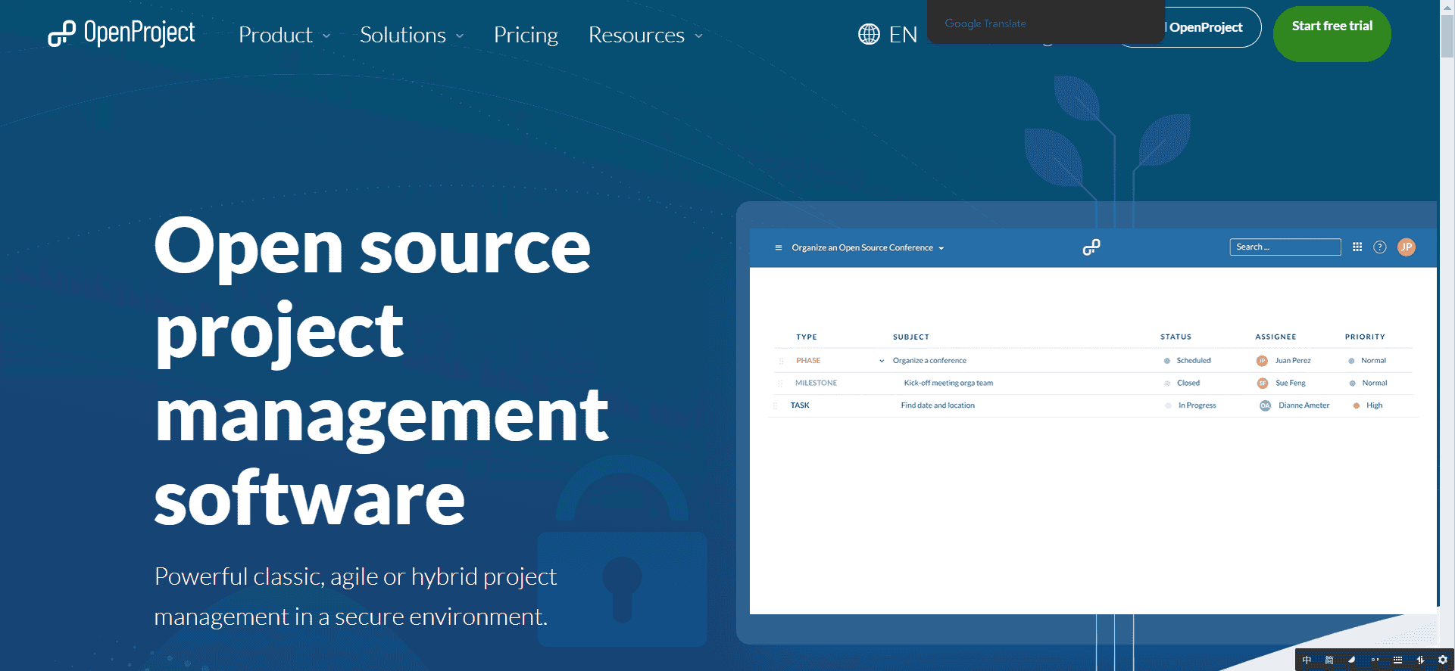Click the keyboard icon in the IME toolbar
The width and height of the screenshot is (1455, 671).
pos(1397,660)
